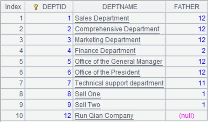Viewport: 208px width, 122px height.
Task: Select FATHER value 11 in row 7
Action: pos(202,83)
